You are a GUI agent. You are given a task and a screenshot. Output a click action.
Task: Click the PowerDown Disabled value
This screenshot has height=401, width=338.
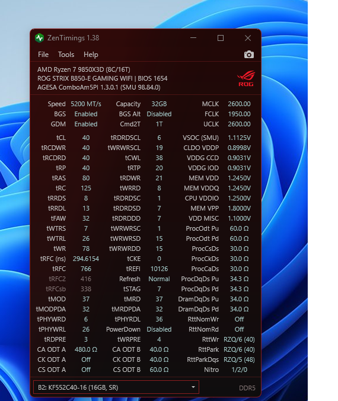[x=159, y=329]
